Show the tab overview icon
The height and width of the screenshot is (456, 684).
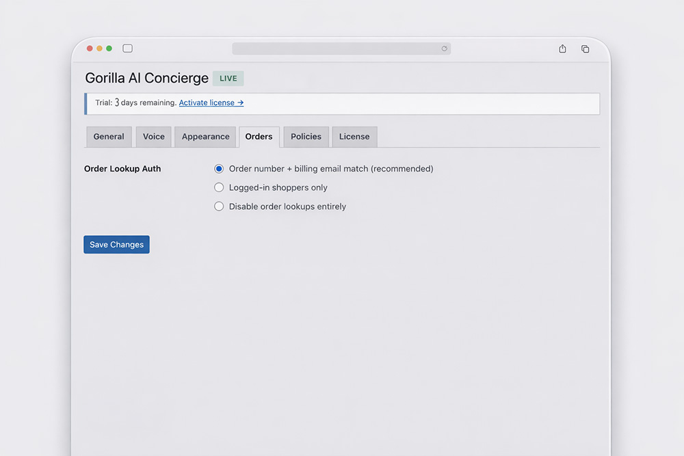585,49
